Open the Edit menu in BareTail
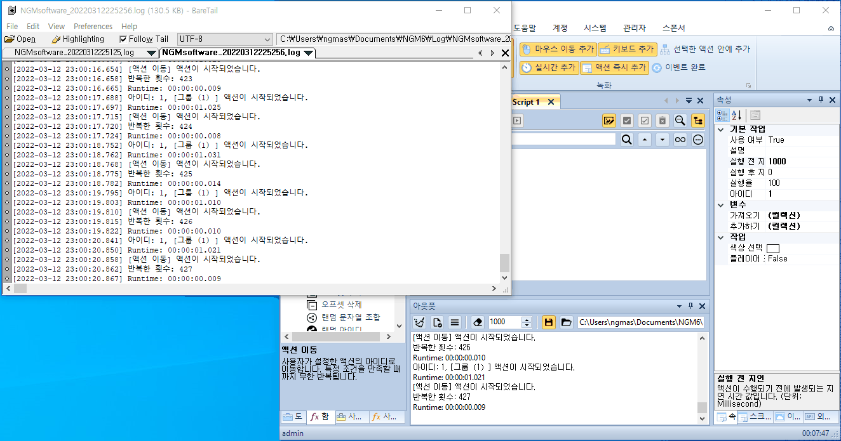The height and width of the screenshot is (441, 841). tap(33, 27)
